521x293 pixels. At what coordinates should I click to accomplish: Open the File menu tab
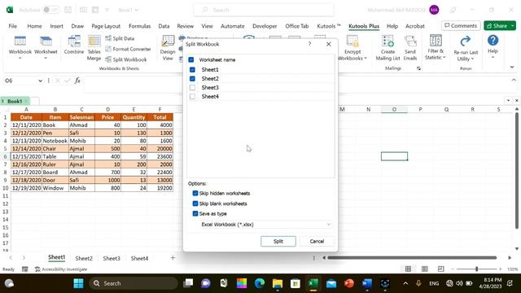coord(13,26)
